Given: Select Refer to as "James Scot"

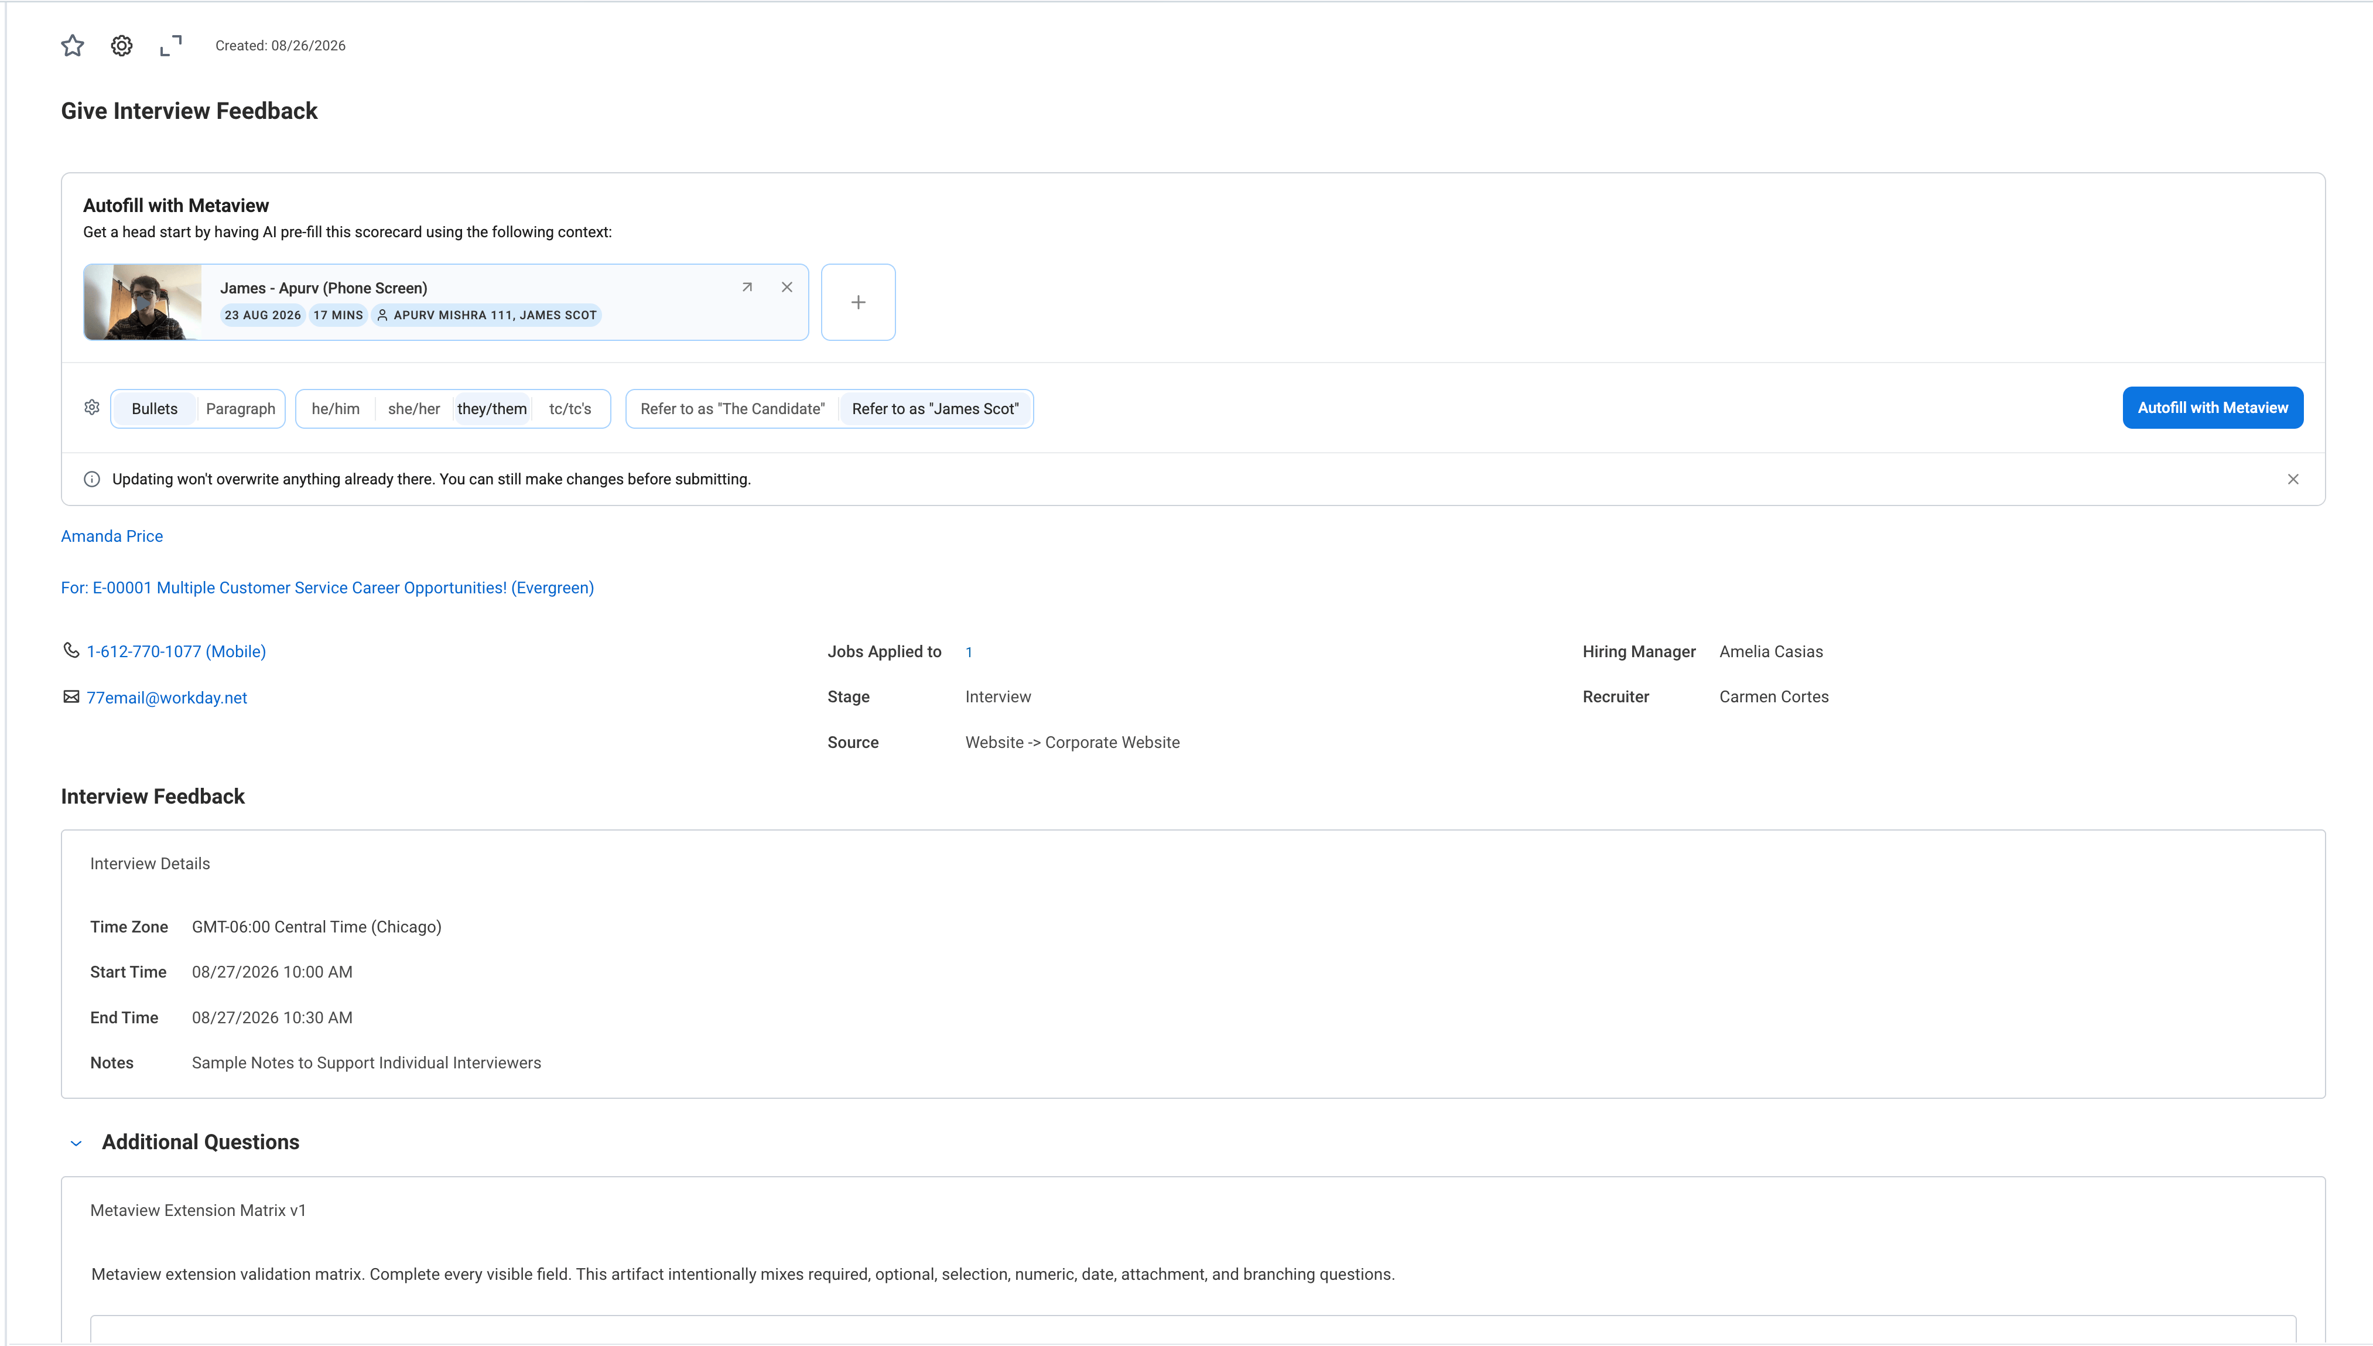Looking at the screenshot, I should [935, 409].
